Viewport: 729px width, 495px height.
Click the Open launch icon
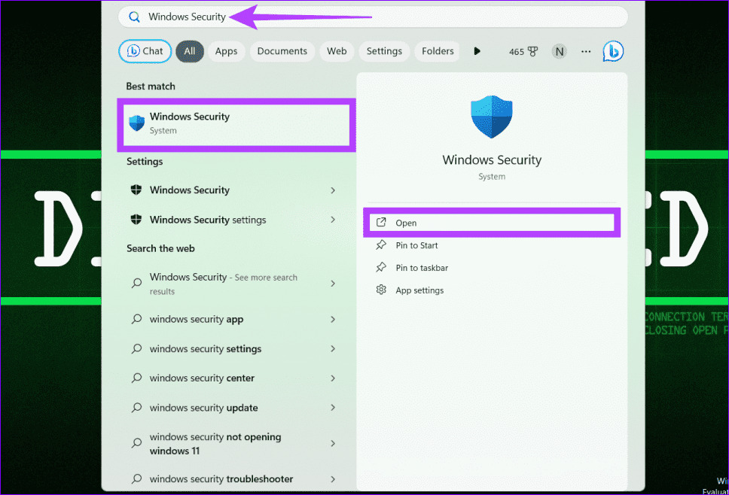pyautogui.click(x=381, y=223)
